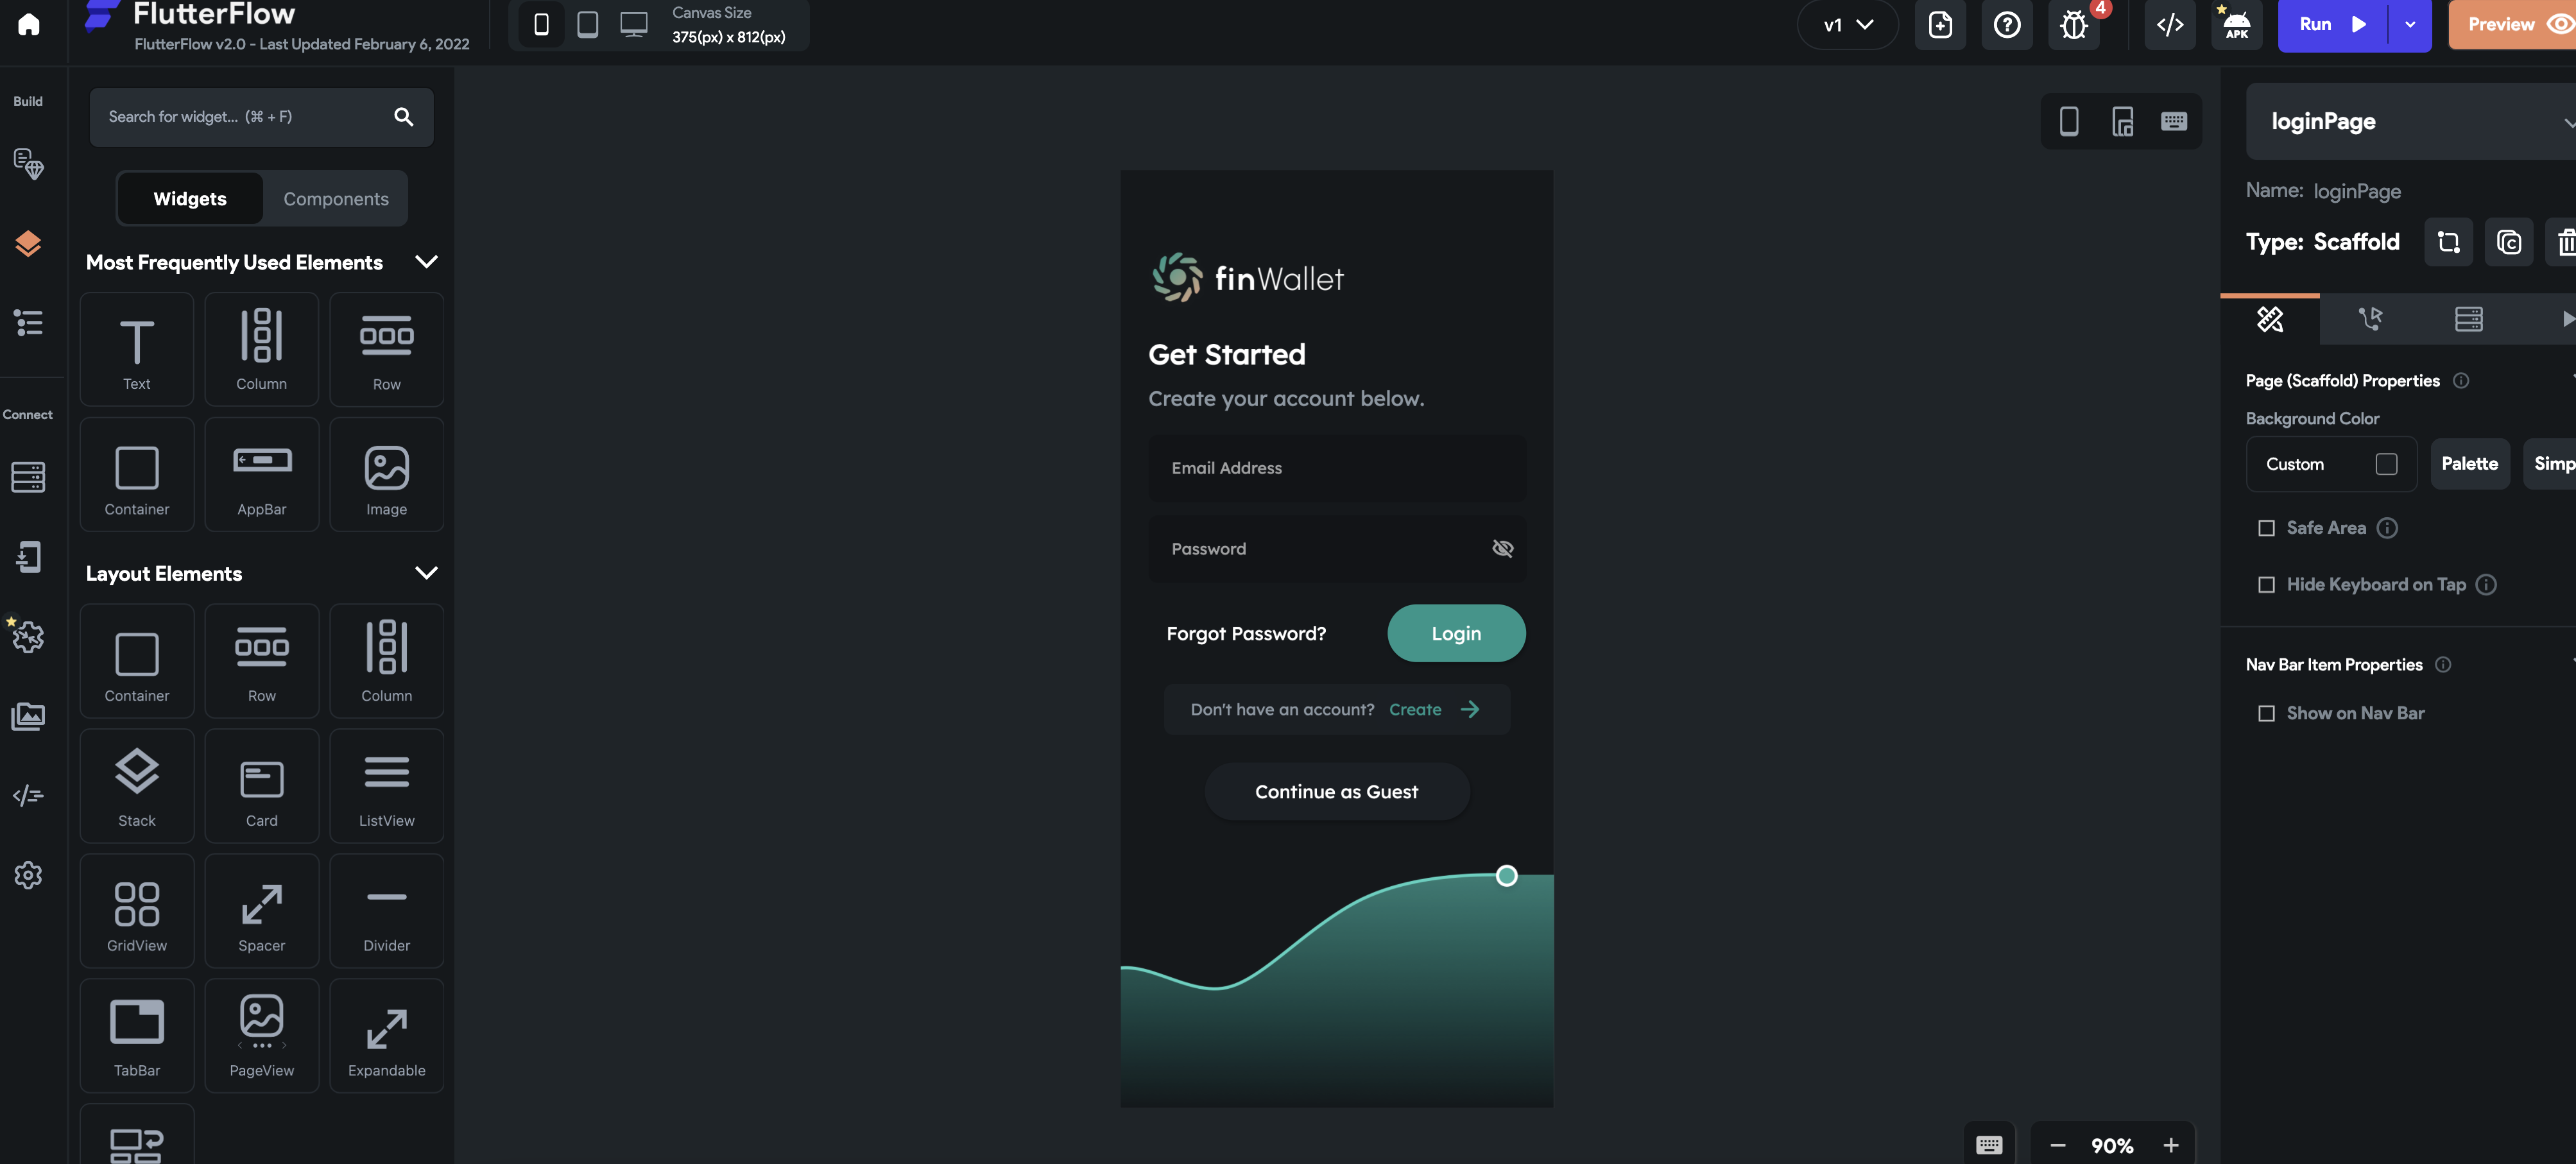Screen dimensions: 2576x1164
Task: Check Hide Keyboard on Tap
Action: [2266, 585]
